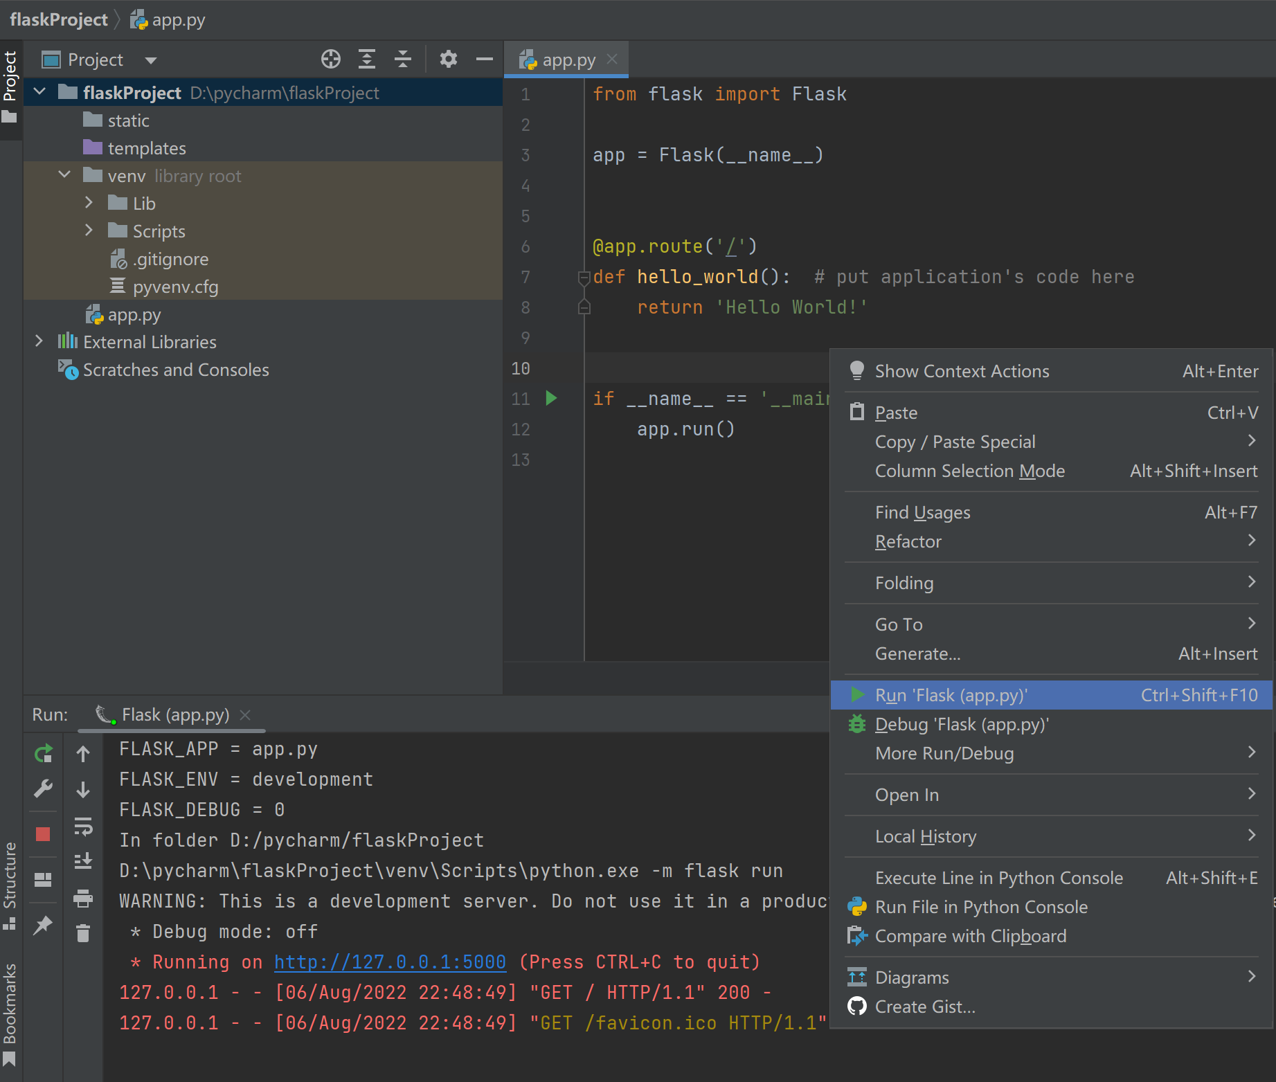Click the locate/select opened file icon
This screenshot has height=1082, width=1276.
331,60
